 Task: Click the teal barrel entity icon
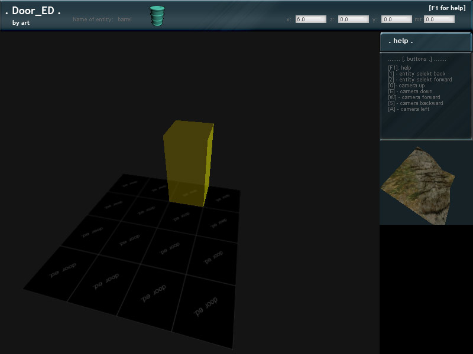coord(157,16)
